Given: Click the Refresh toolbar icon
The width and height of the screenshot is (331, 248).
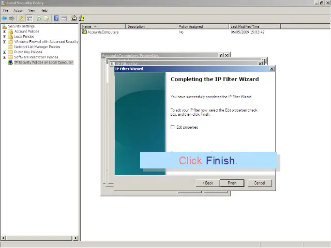Looking at the screenshot, I should [x=39, y=18].
